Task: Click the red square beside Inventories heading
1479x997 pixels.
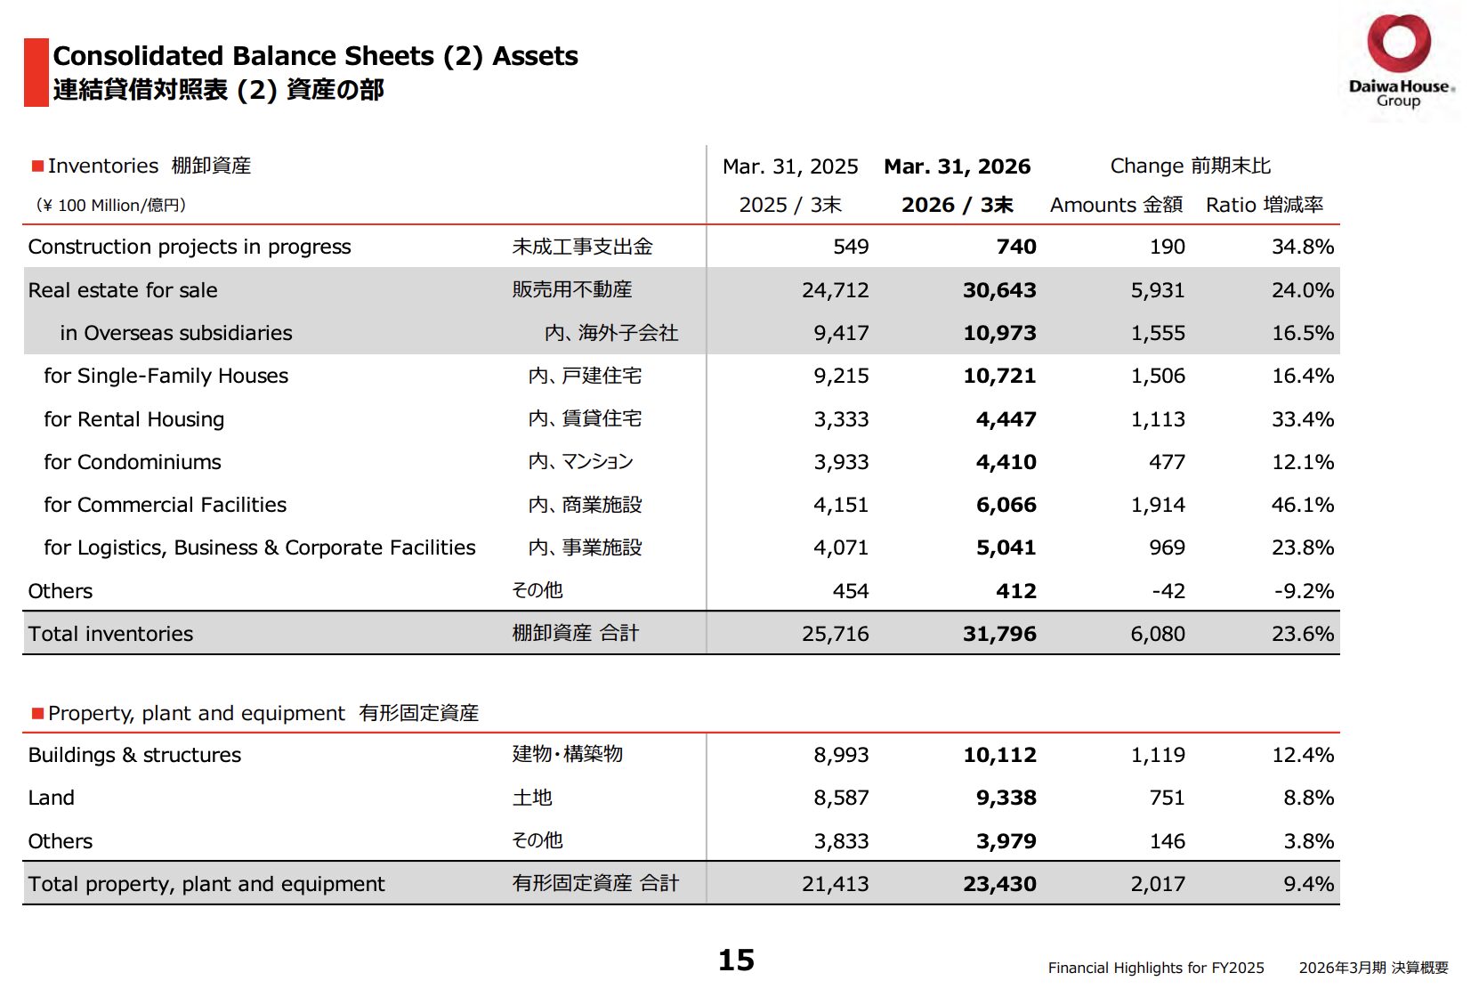Action: click(x=37, y=166)
